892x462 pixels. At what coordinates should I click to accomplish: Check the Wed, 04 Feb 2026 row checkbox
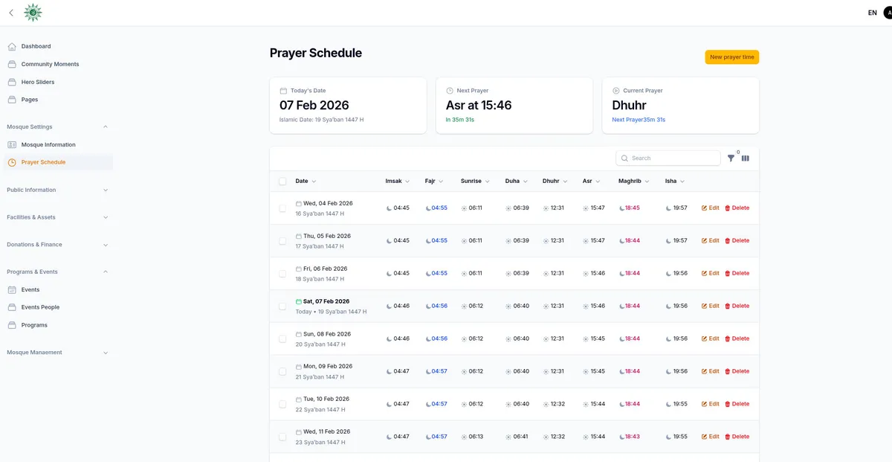282,208
